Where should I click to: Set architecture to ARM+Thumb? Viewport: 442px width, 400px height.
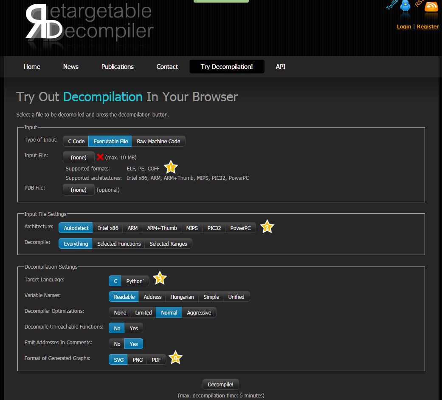[x=162, y=228]
